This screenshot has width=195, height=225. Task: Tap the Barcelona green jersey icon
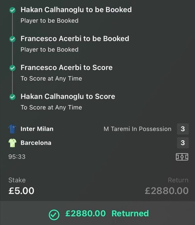coord(12,143)
